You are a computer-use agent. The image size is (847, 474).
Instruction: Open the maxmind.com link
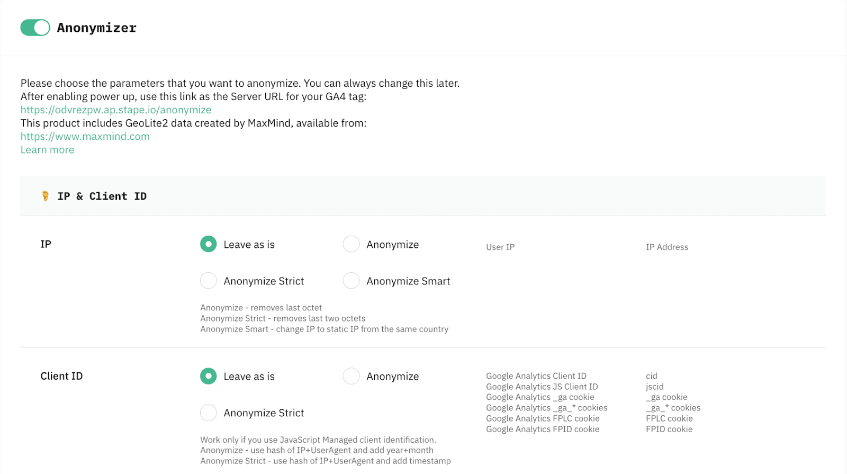(x=85, y=136)
